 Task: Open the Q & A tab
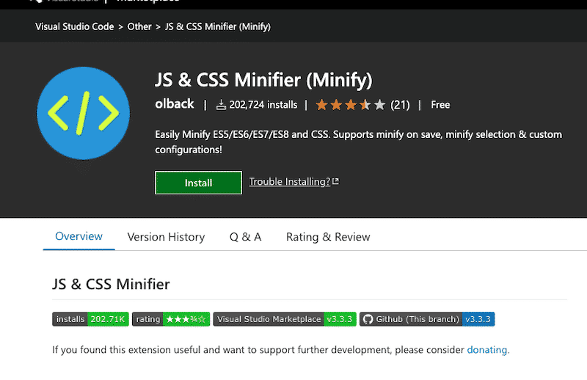coord(245,237)
